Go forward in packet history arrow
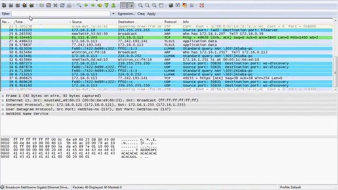Viewport: 338px width, 190px height. point(93,5)
